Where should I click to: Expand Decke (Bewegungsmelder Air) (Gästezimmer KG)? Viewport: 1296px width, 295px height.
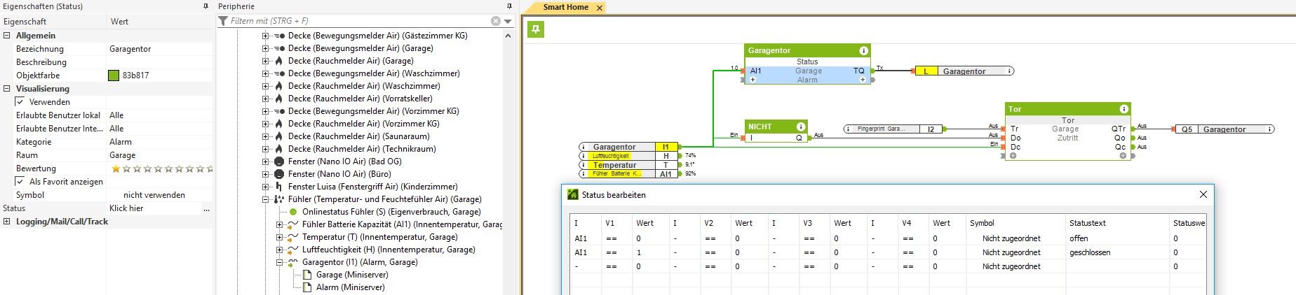coord(265,36)
